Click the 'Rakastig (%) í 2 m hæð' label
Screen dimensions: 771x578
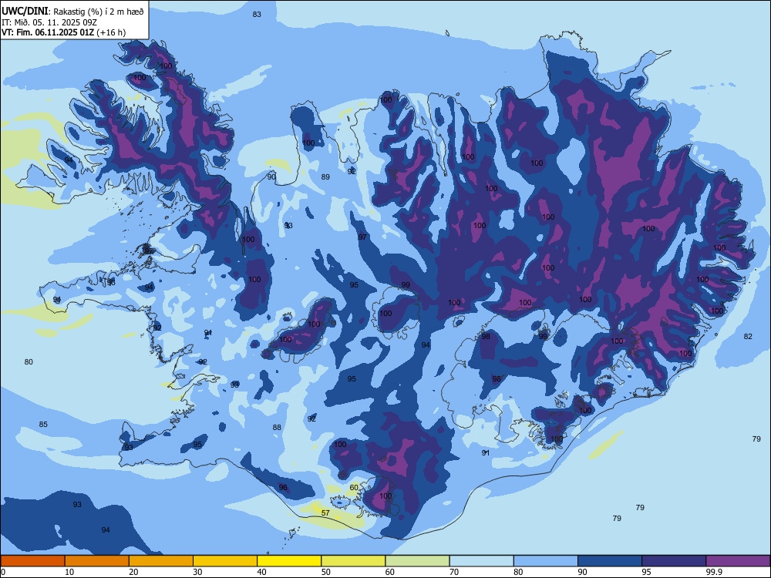coord(99,12)
